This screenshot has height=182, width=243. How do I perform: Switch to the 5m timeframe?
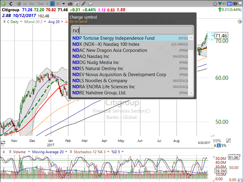tap(32, 4)
